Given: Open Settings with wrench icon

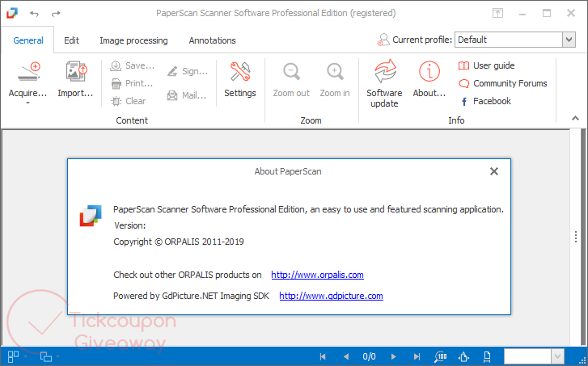Looking at the screenshot, I should point(240,72).
